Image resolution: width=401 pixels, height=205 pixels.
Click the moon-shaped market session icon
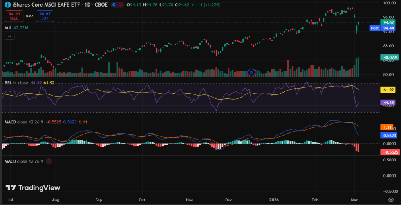[x=114, y=5]
